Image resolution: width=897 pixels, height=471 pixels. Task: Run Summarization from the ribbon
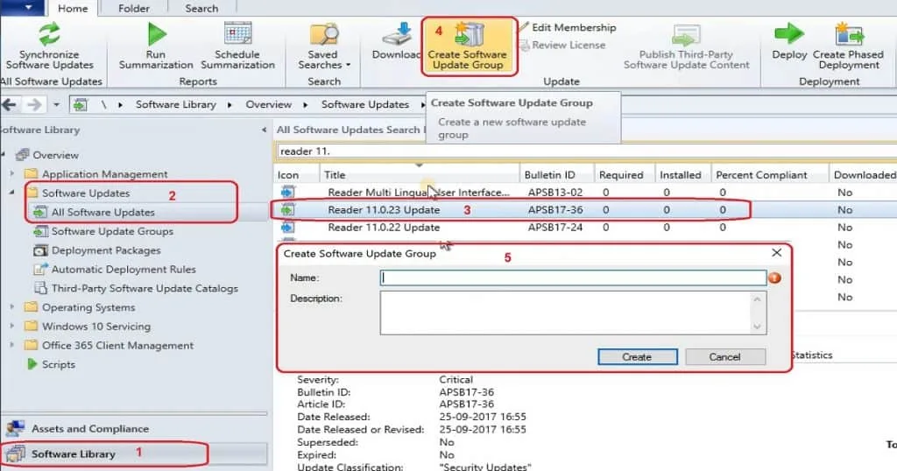point(156,35)
